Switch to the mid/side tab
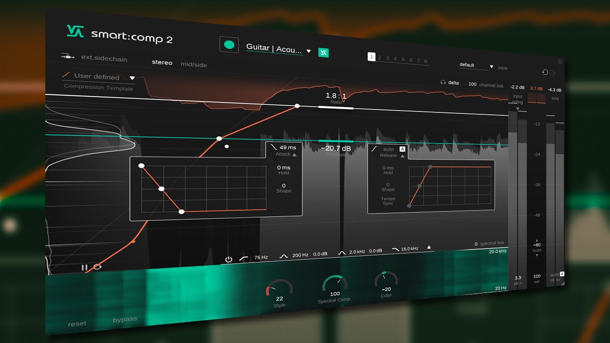Viewport: 610px width, 343px height. [x=193, y=64]
